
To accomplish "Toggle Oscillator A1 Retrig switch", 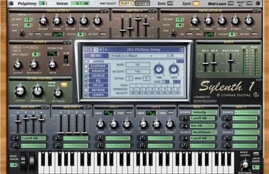I will coord(103,35).
